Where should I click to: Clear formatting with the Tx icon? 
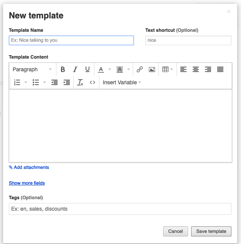(x=80, y=82)
